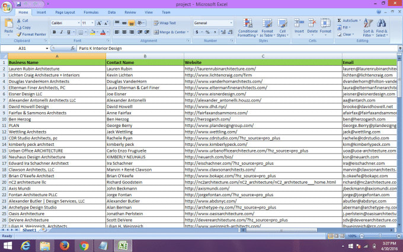Open the Sort & Filter tool
The width and height of the screenshot is (403, 252).
(x=368, y=28)
